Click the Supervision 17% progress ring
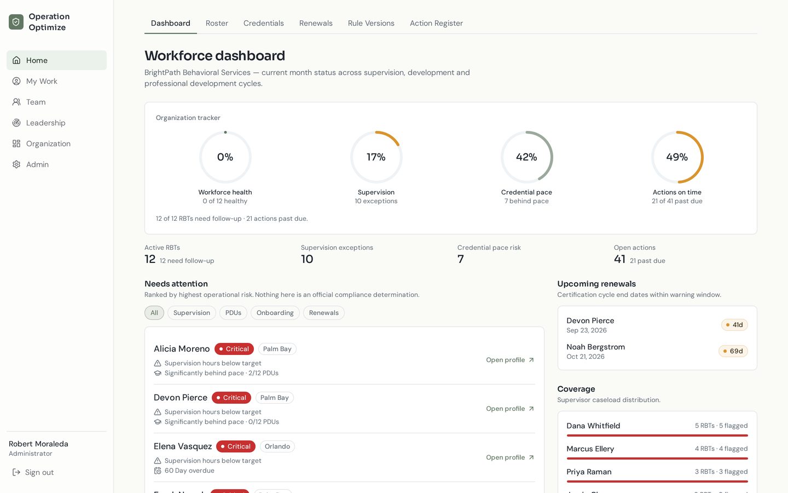The width and height of the screenshot is (788, 493). [x=376, y=157]
